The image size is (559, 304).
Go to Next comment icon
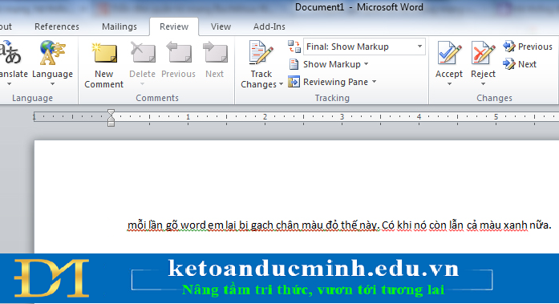(x=215, y=53)
